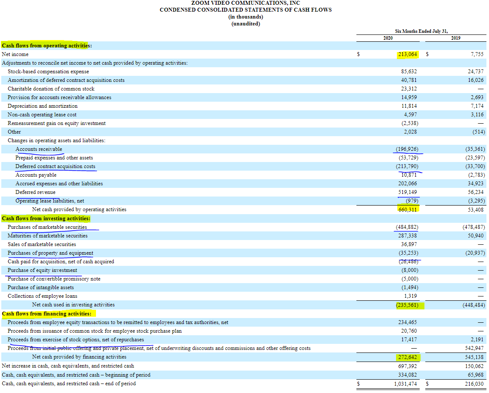Select 'Purchase of convertible promissory note' label
The width and height of the screenshot is (489, 393).
(54, 279)
